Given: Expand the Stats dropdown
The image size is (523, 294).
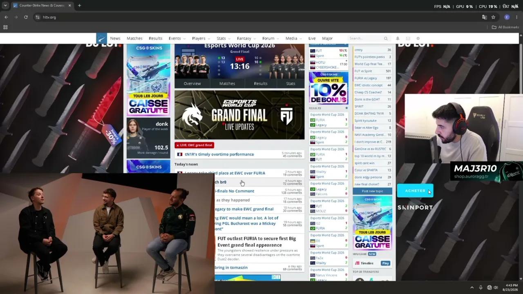Looking at the screenshot, I should click(224, 38).
